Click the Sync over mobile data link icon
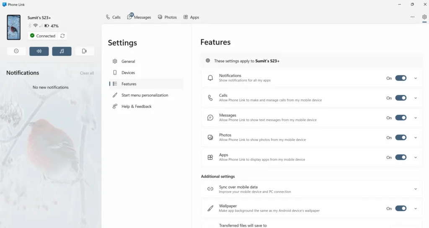The image size is (429, 228). (210, 189)
